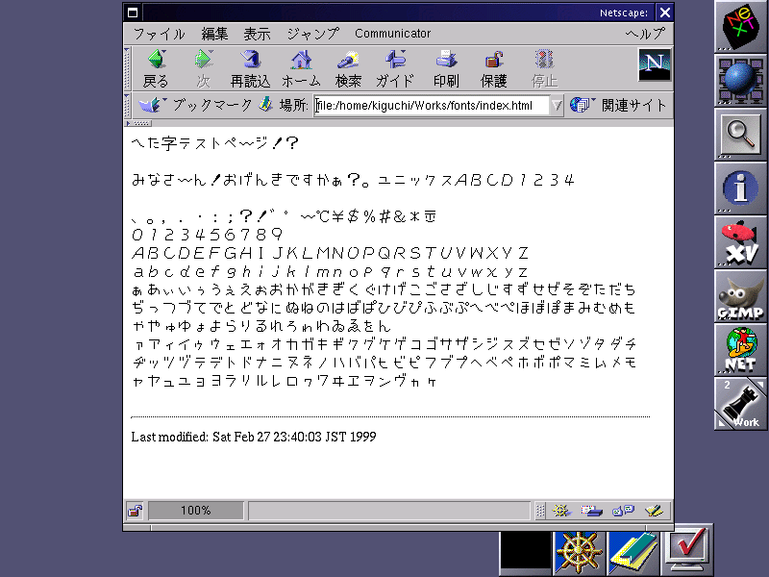
Task: Click the black empty appicon tile
Action: pos(526,553)
